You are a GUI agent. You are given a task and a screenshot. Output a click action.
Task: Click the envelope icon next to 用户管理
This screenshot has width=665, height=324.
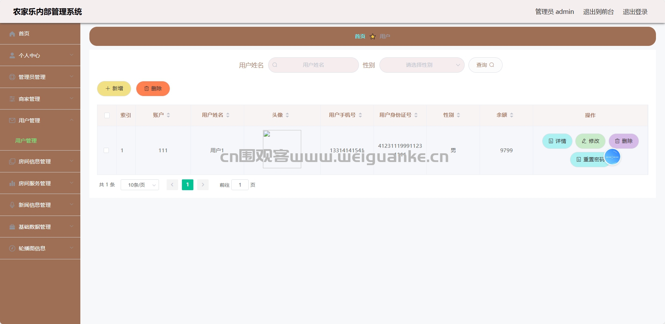(12, 120)
